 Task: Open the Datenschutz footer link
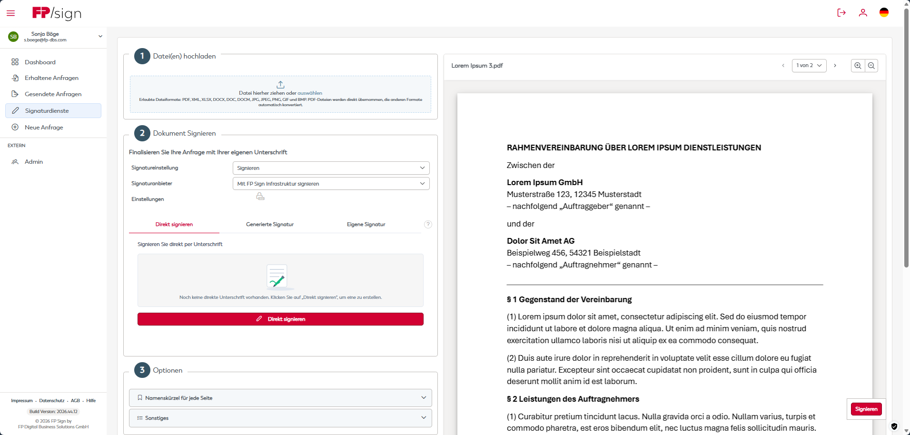coord(52,401)
